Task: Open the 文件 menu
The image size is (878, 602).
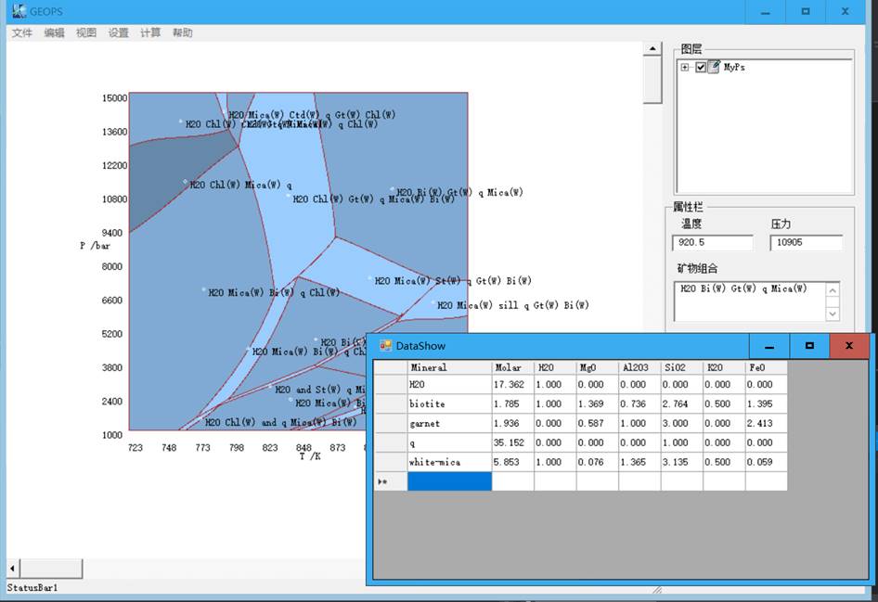Action: coord(22,32)
